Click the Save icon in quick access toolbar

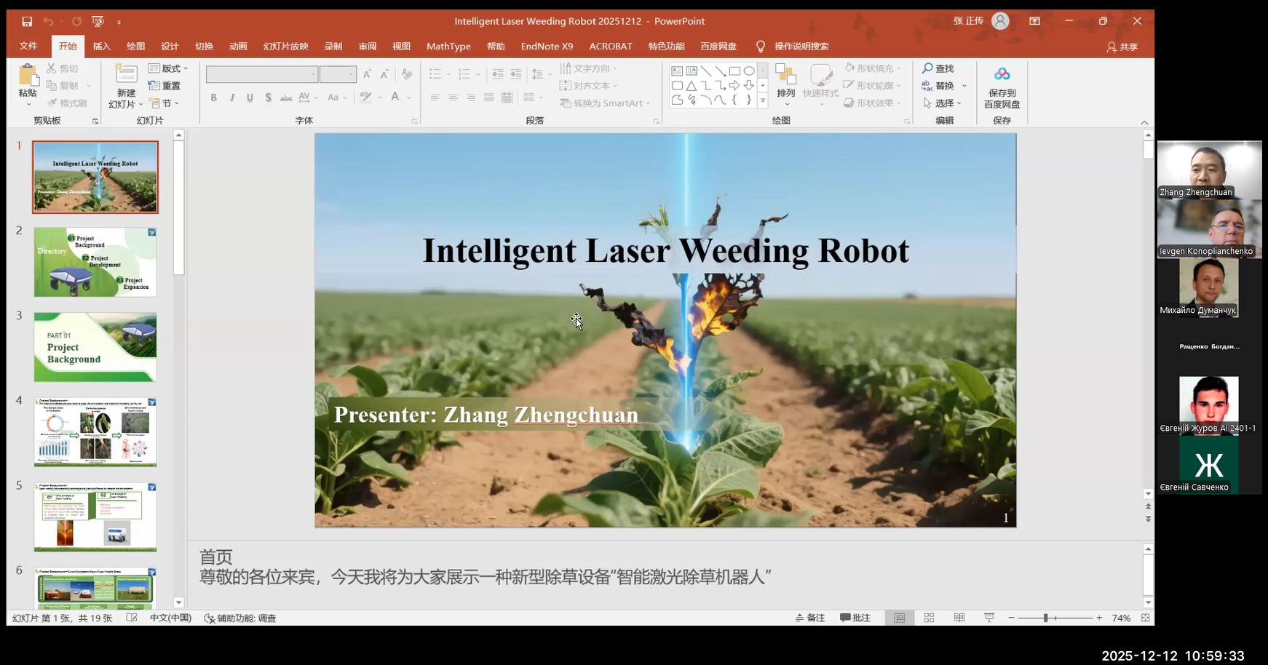click(27, 21)
